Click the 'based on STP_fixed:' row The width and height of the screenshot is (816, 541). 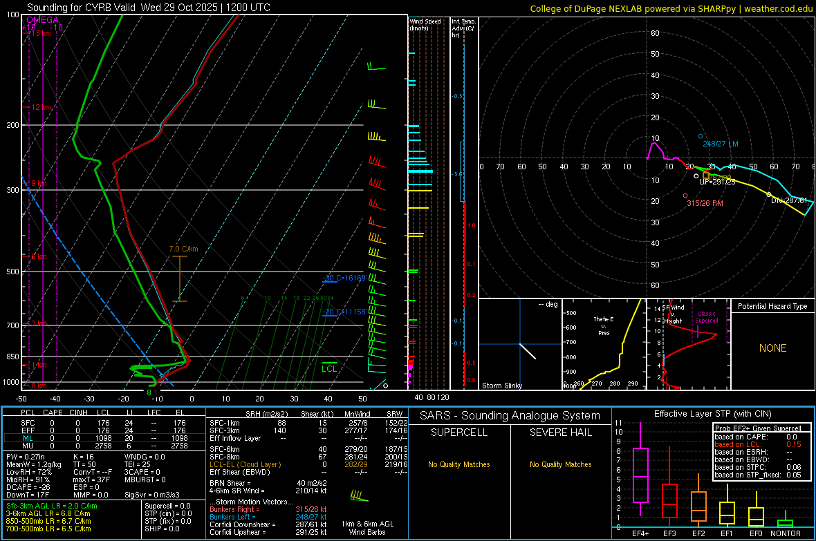[x=758, y=475]
